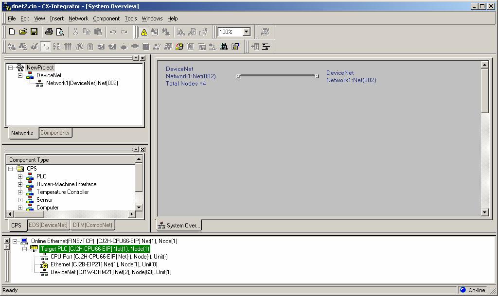498x296 pixels.
Task: Toggle the yellow lightning online connection icon
Action: point(144,32)
